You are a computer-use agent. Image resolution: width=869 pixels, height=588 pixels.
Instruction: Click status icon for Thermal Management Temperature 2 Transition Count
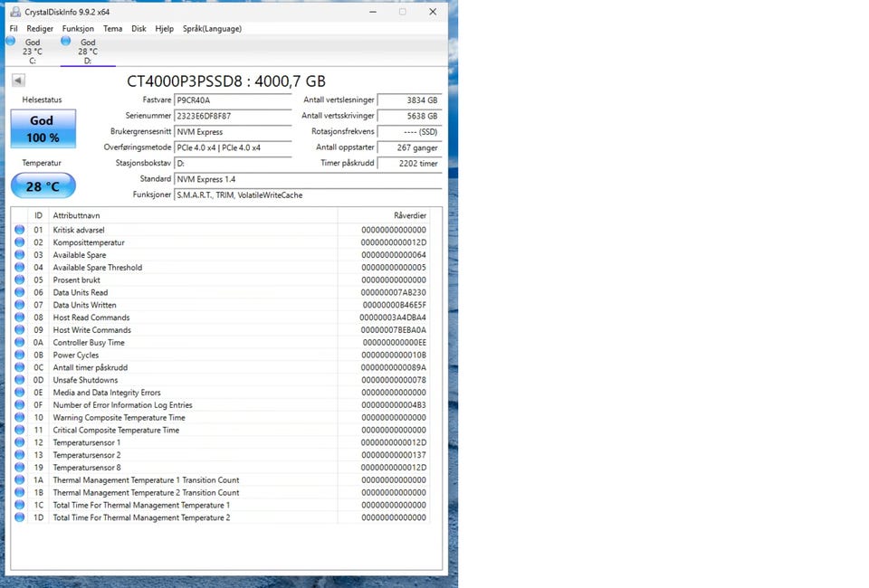19,492
